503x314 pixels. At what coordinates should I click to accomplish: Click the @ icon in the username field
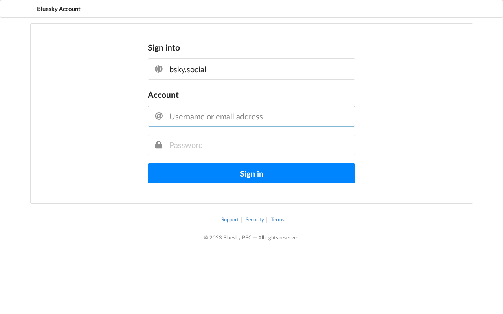pos(159,116)
